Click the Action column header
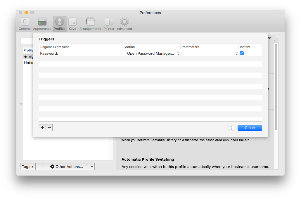 [152, 47]
